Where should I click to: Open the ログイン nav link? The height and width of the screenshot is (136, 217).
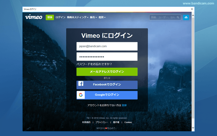tap(60, 17)
